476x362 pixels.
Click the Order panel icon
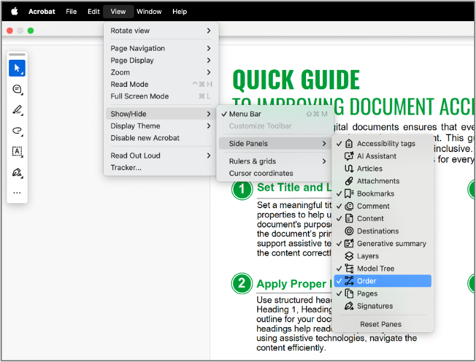pos(349,281)
